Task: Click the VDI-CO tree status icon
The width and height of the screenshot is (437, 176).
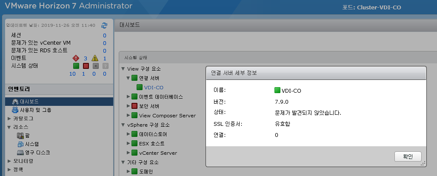Action: [140, 88]
